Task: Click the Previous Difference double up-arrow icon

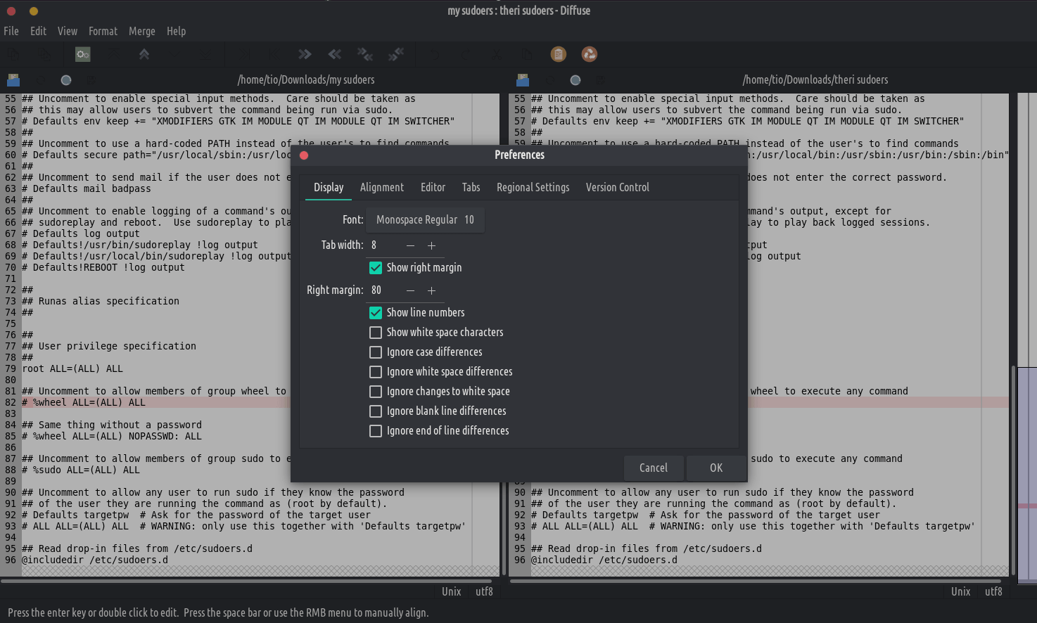Action: [x=144, y=54]
